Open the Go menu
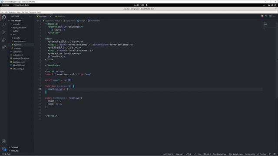This screenshot has height=156, width=278. (23, 12)
